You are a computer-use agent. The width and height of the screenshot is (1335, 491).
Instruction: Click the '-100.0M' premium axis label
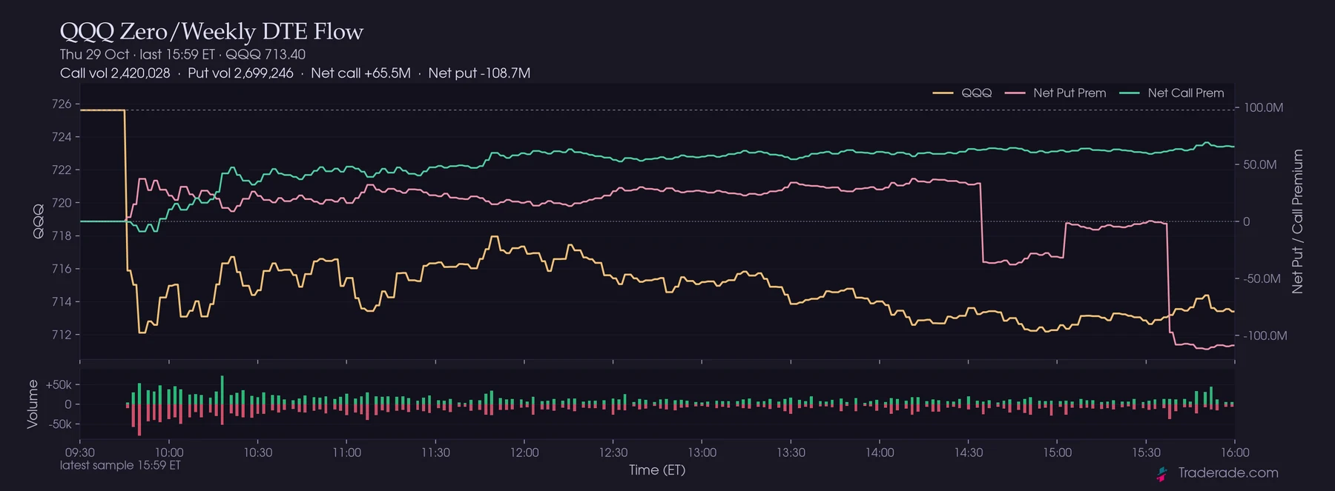click(x=1265, y=336)
